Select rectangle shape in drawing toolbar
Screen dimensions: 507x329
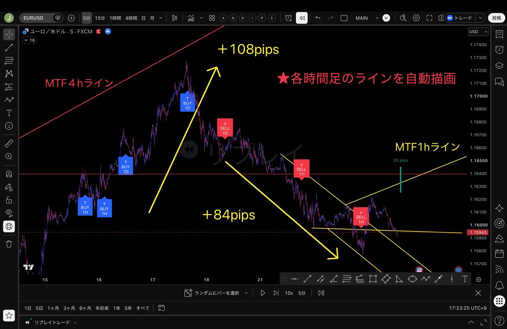pos(373,279)
